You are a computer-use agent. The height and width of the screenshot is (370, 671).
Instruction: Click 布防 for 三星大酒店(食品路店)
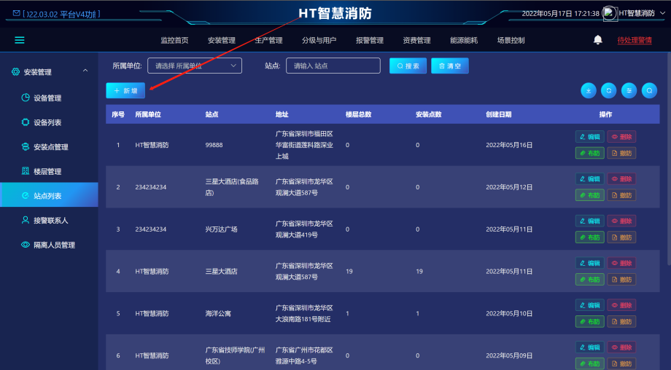point(590,195)
